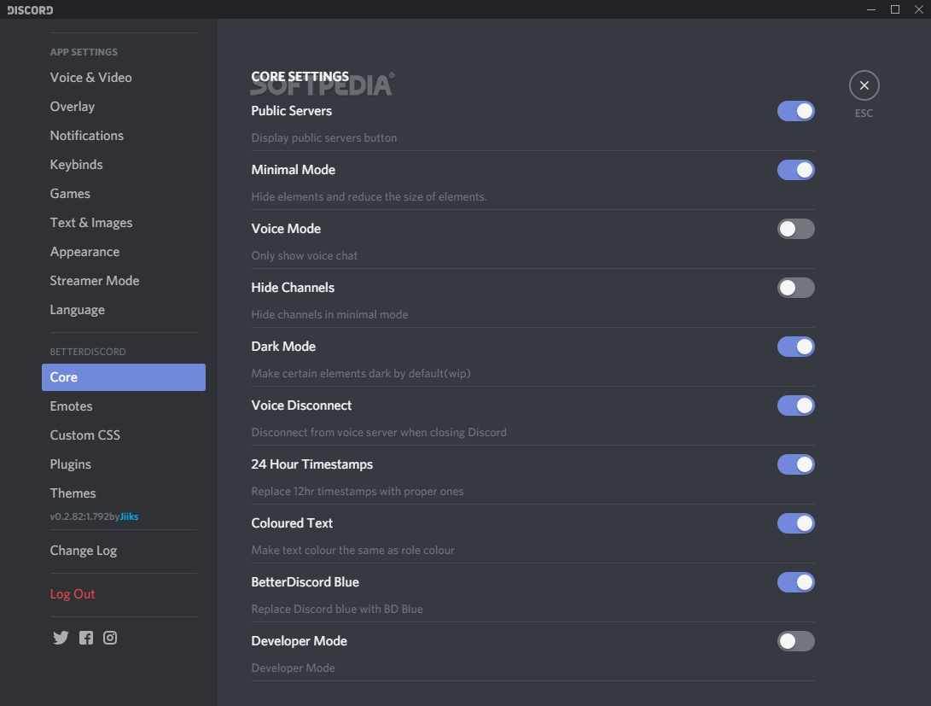The height and width of the screenshot is (706, 931).
Task: Disable the 24 Hour Timestamps switch
Action: [x=795, y=464]
